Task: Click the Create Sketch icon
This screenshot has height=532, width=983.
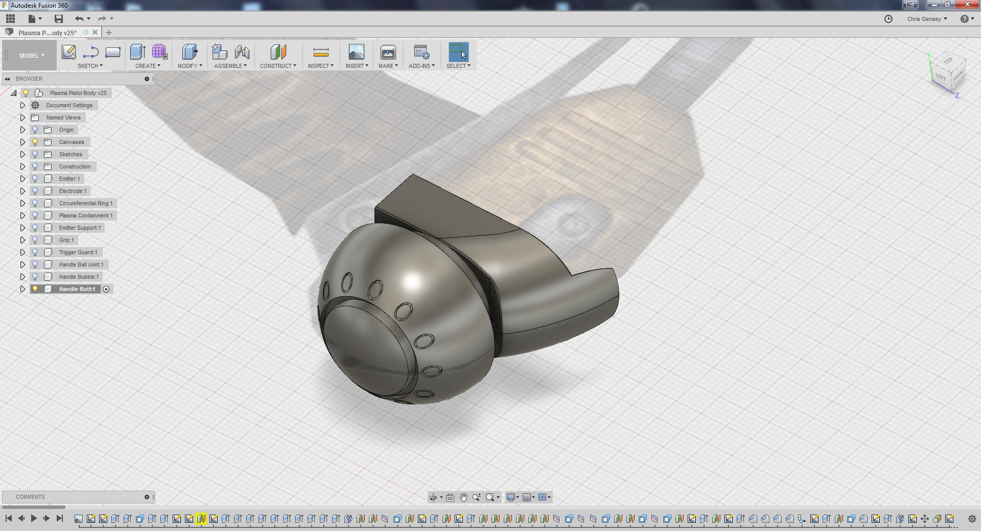Action: (68, 52)
